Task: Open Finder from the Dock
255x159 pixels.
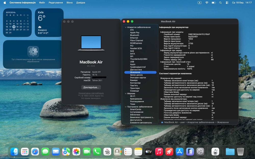Action: pyautogui.click(x=14, y=152)
